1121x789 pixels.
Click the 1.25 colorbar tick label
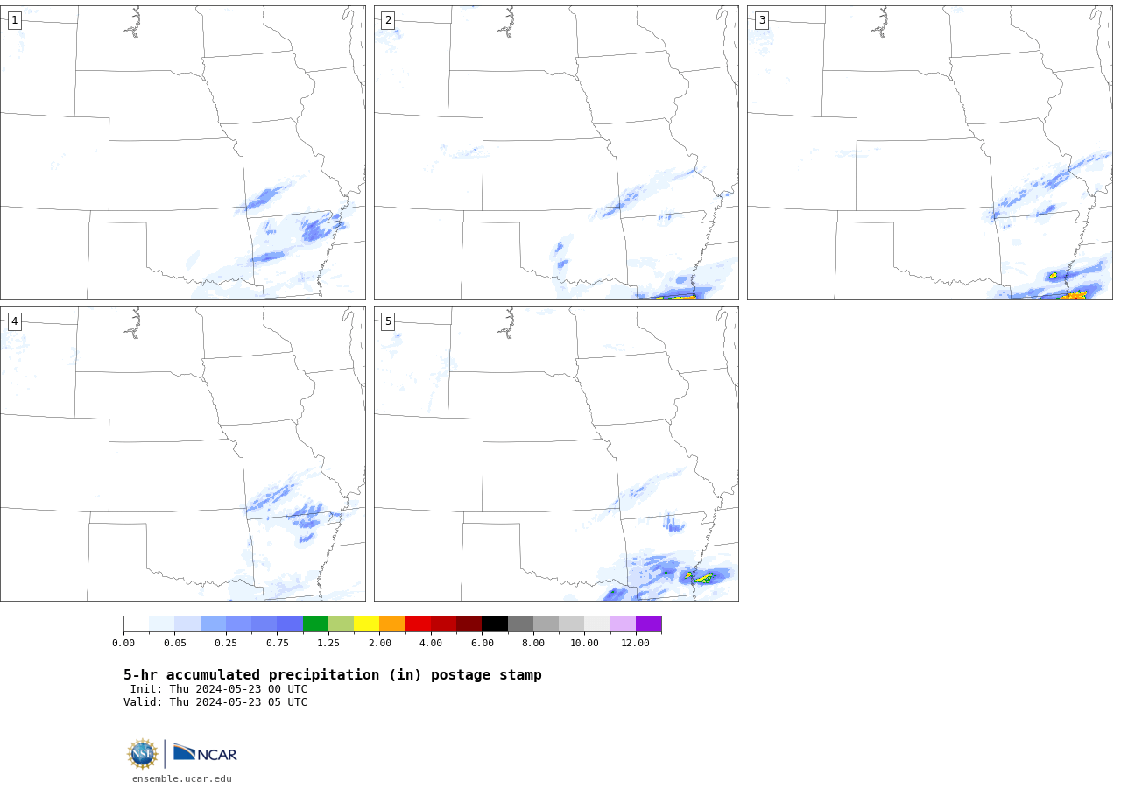pyautogui.click(x=328, y=643)
